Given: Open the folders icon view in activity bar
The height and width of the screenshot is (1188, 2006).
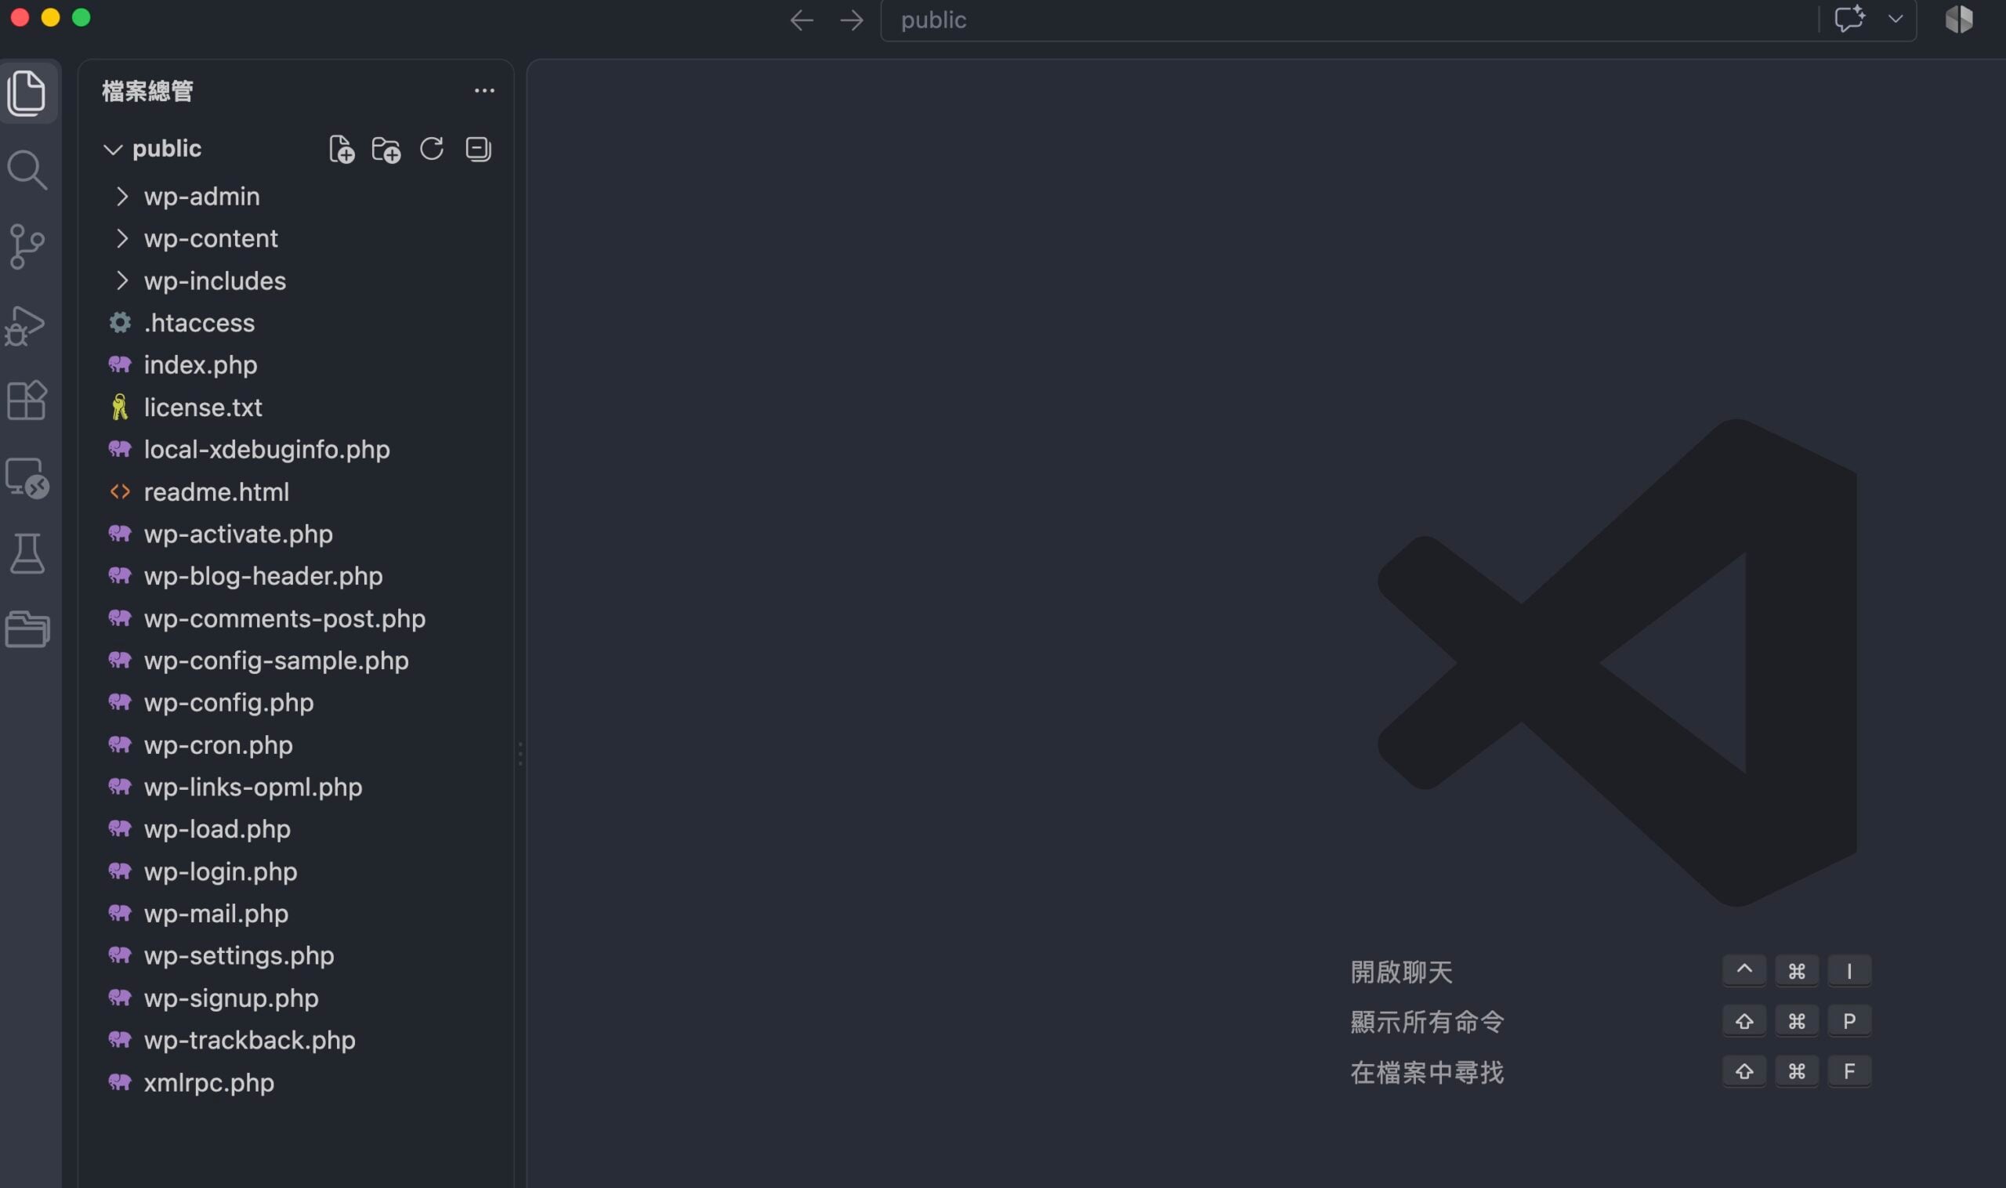Looking at the screenshot, I should tap(27, 629).
